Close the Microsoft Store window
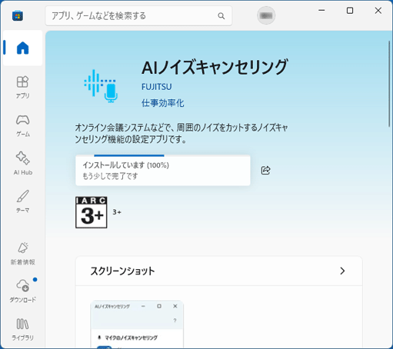This screenshot has width=393, height=349. click(x=378, y=11)
